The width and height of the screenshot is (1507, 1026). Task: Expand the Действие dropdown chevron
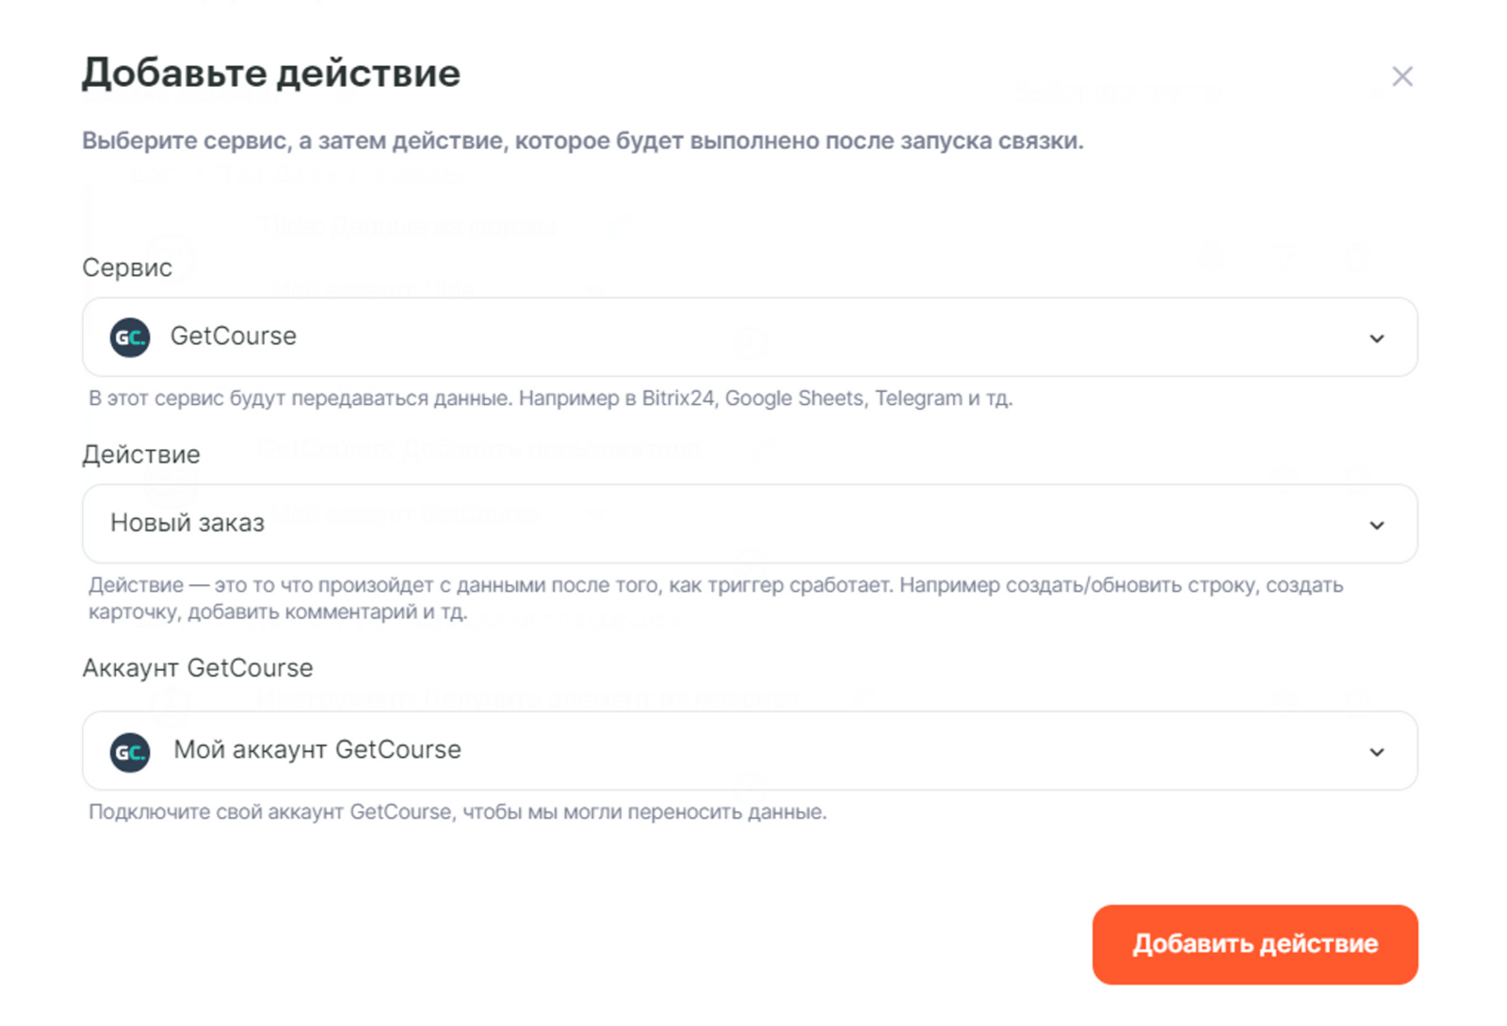tap(1376, 525)
